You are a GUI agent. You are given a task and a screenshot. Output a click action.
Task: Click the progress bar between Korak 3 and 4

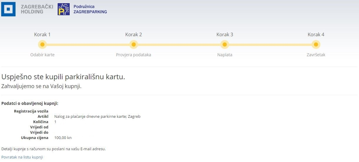point(270,45)
